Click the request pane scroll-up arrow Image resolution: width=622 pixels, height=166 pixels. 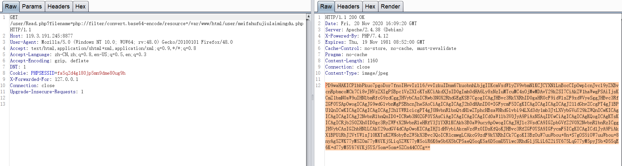[x=308, y=16]
